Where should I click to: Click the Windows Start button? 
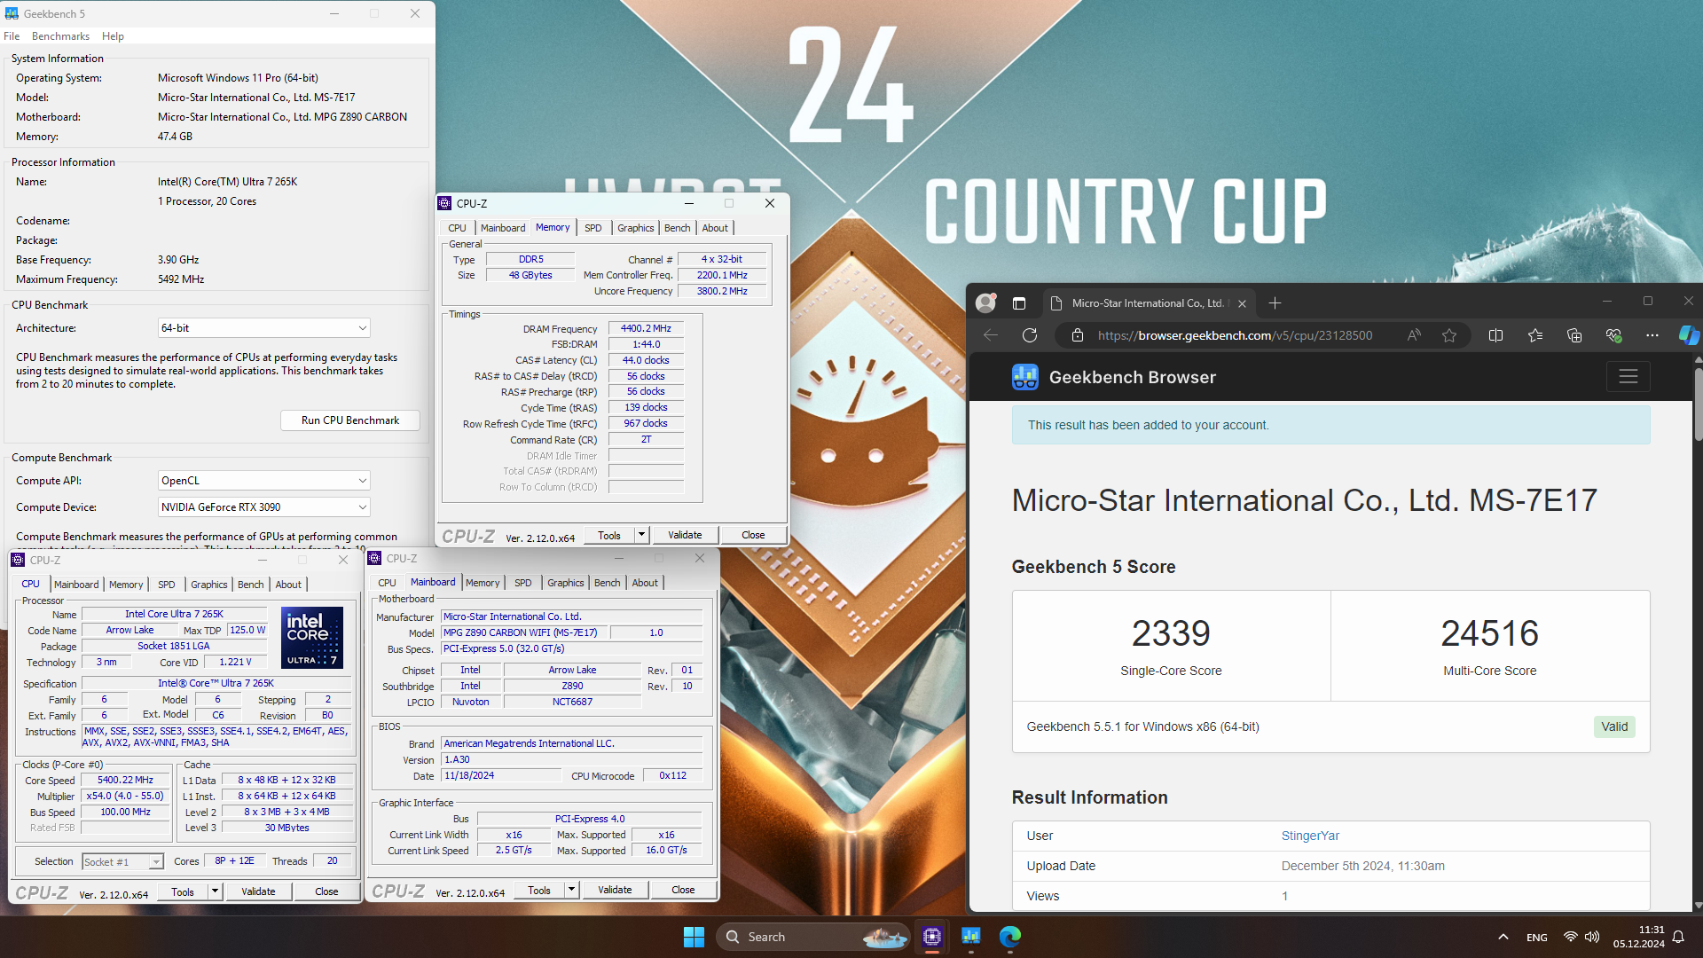pos(694,937)
